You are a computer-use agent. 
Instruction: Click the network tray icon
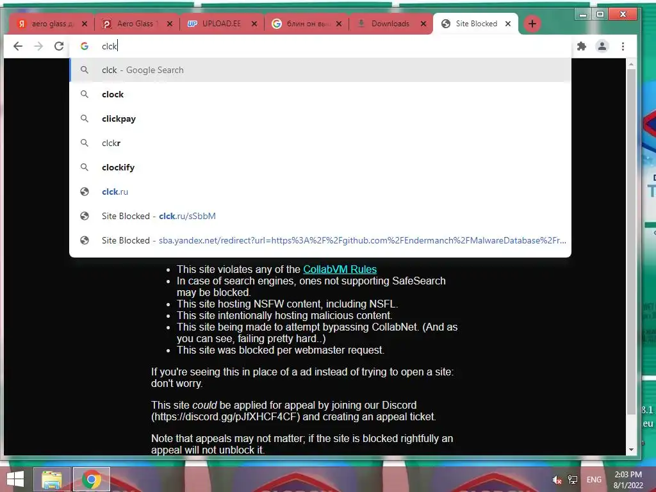click(x=572, y=480)
